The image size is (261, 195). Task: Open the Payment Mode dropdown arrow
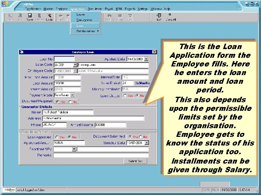coord(72,95)
